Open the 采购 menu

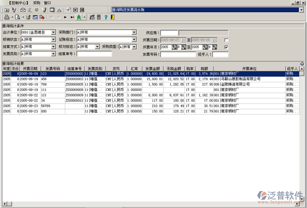(36, 3)
